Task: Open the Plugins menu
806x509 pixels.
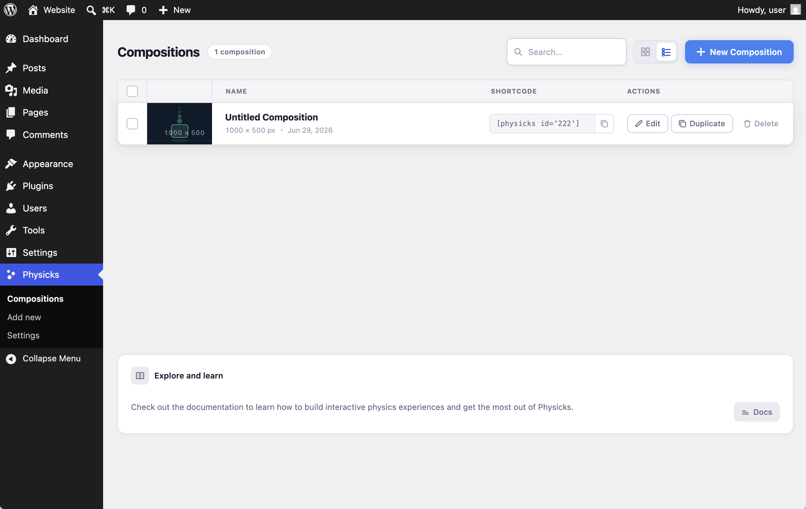Action: point(52,186)
